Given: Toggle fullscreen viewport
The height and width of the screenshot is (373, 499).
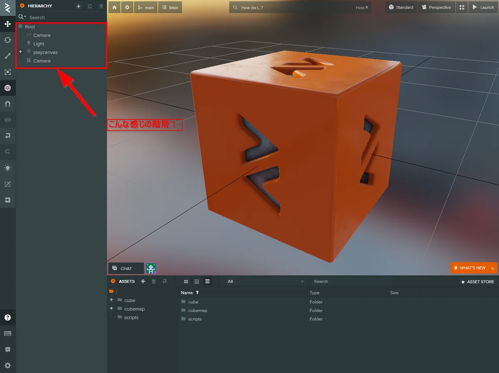Looking at the screenshot, I should (x=462, y=7).
